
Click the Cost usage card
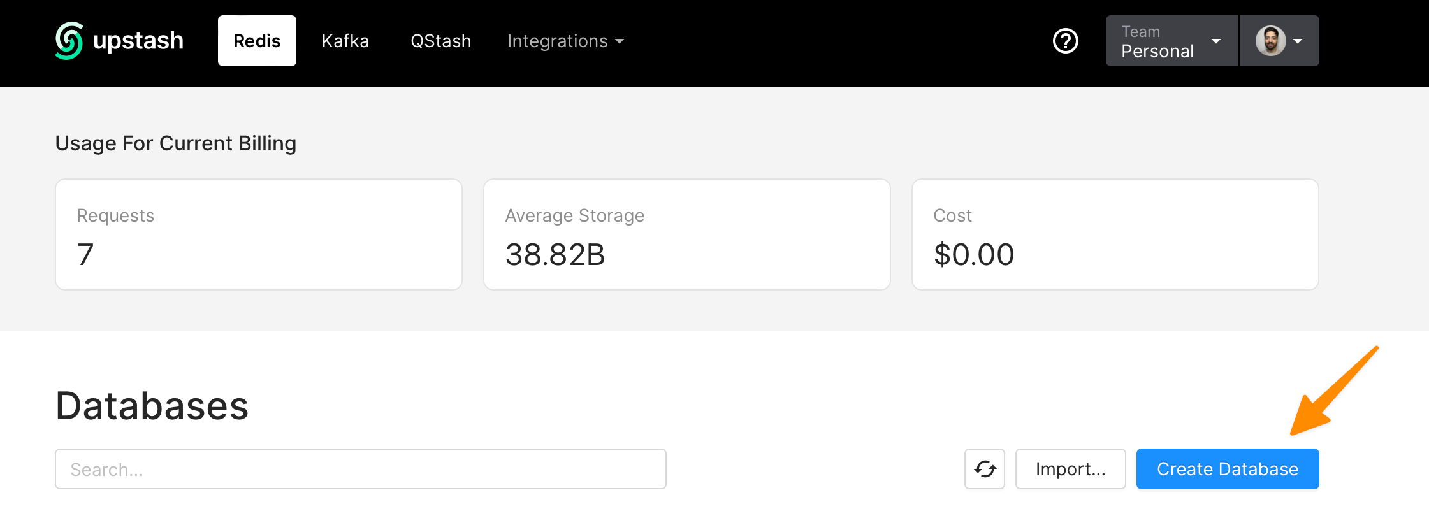point(1115,234)
